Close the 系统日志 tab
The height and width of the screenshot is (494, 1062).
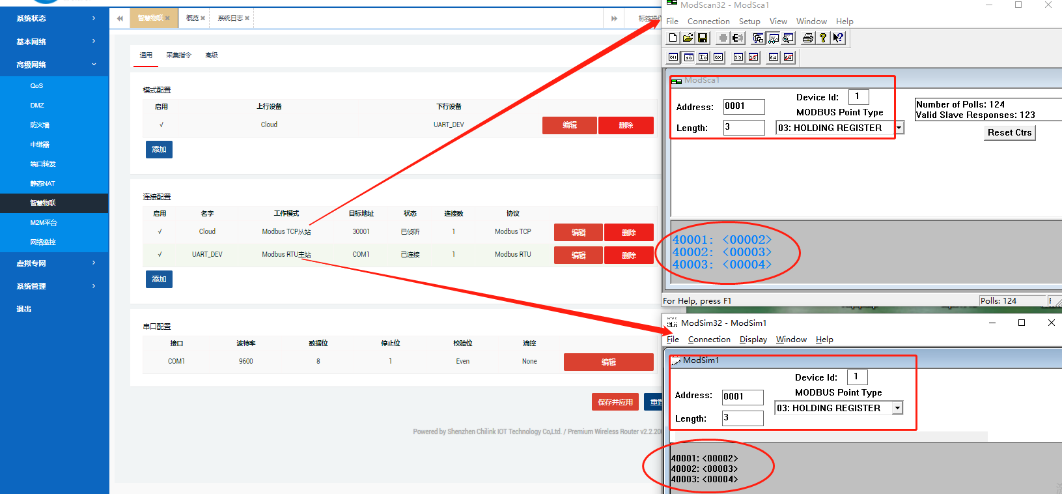(247, 18)
